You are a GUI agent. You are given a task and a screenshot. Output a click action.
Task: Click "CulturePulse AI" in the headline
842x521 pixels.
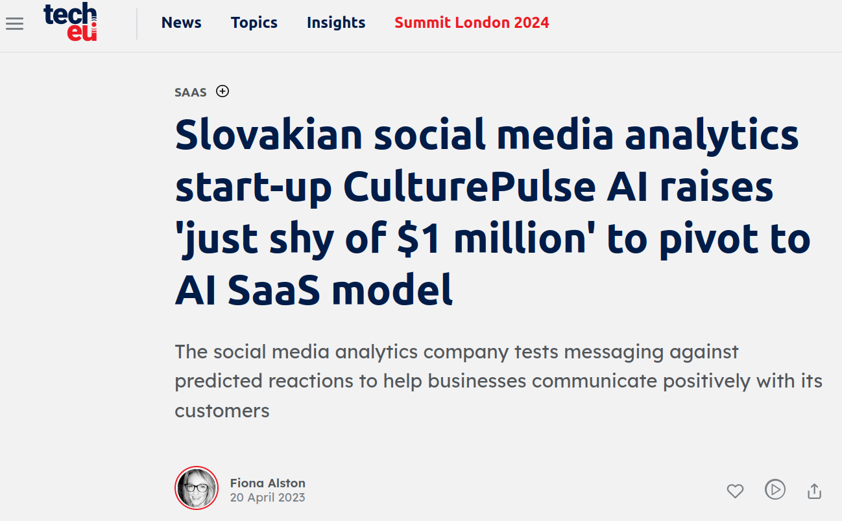tap(490, 187)
